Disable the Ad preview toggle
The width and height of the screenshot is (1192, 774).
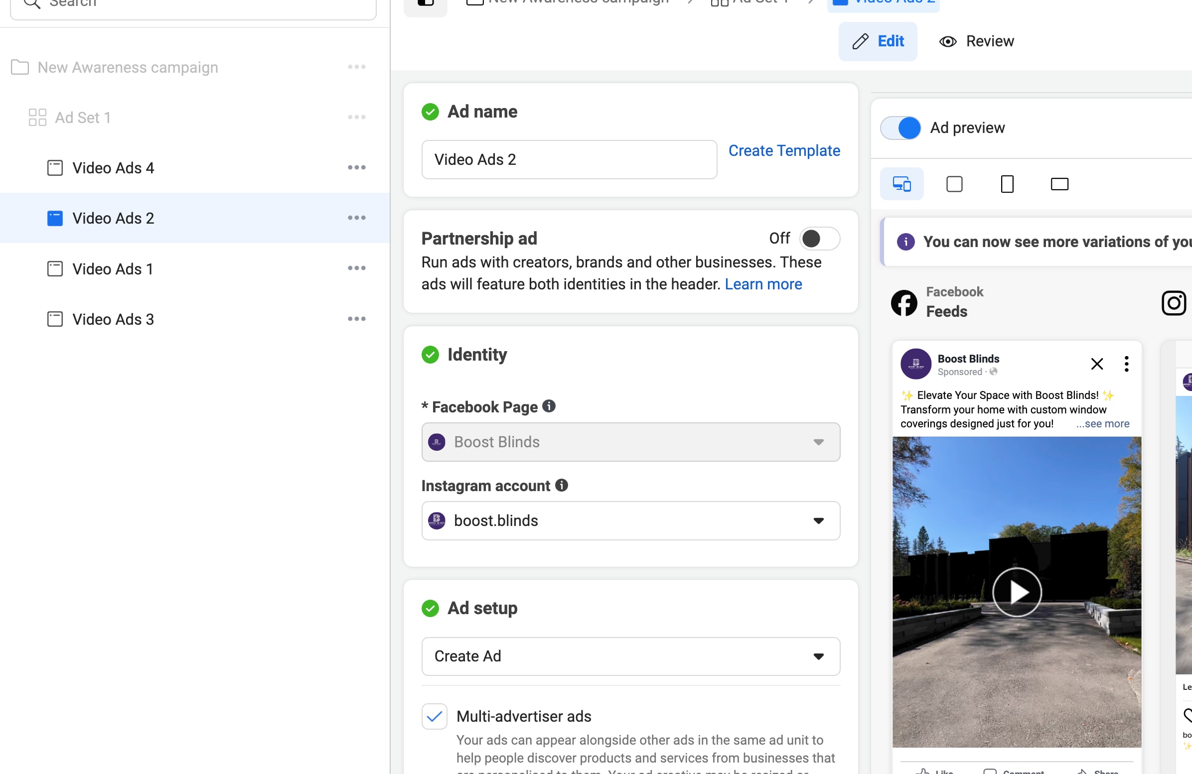pos(900,128)
